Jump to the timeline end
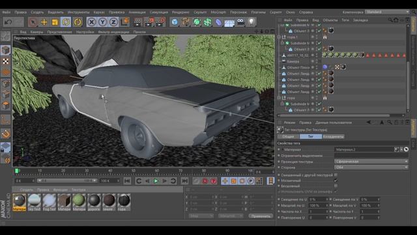This screenshot has height=235, width=417. pyautogui.click(x=184, y=181)
